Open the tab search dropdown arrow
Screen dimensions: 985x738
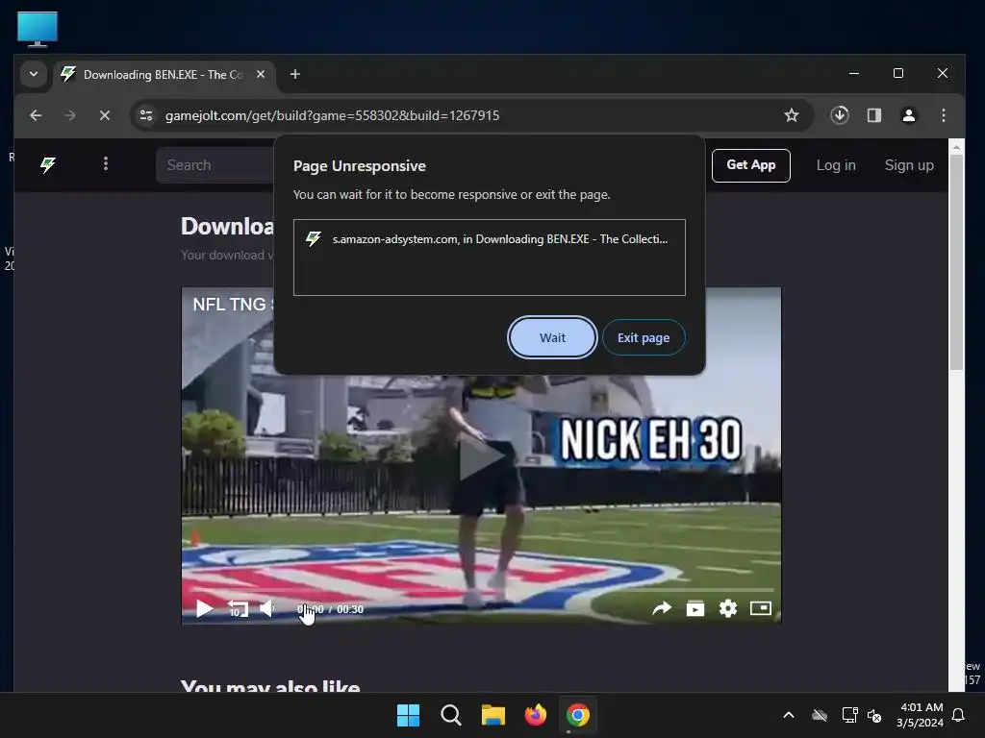pos(34,74)
